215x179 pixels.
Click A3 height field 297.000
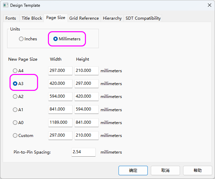[87, 84]
